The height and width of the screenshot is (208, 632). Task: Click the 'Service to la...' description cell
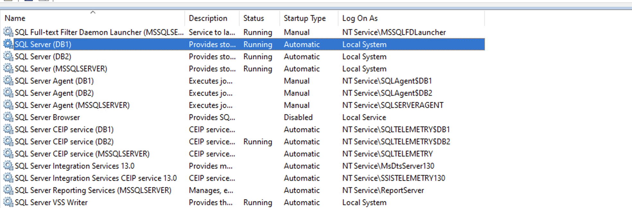click(x=212, y=32)
